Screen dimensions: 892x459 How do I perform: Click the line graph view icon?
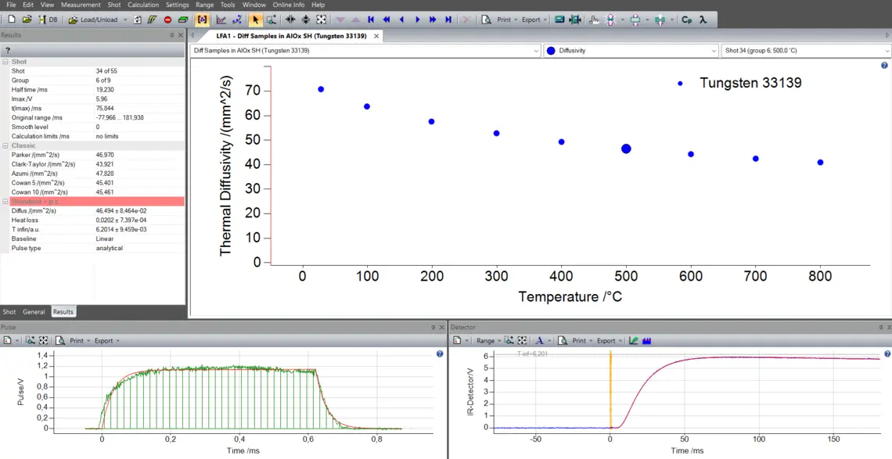click(x=221, y=20)
